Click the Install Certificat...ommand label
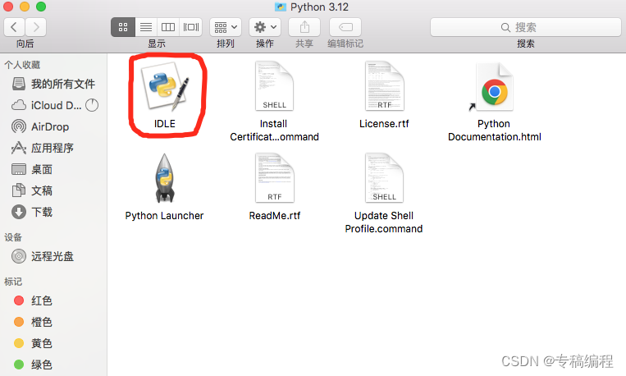 274,131
